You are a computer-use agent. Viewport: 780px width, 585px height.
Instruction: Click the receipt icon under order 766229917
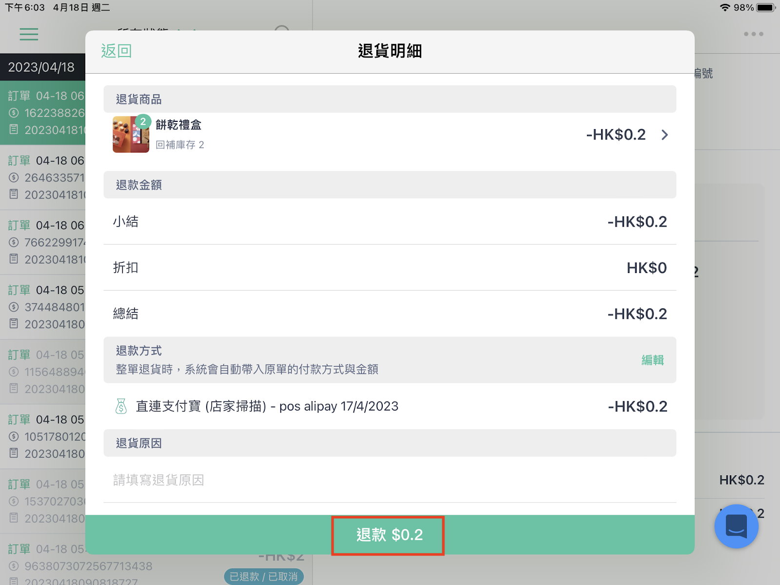tap(14, 259)
